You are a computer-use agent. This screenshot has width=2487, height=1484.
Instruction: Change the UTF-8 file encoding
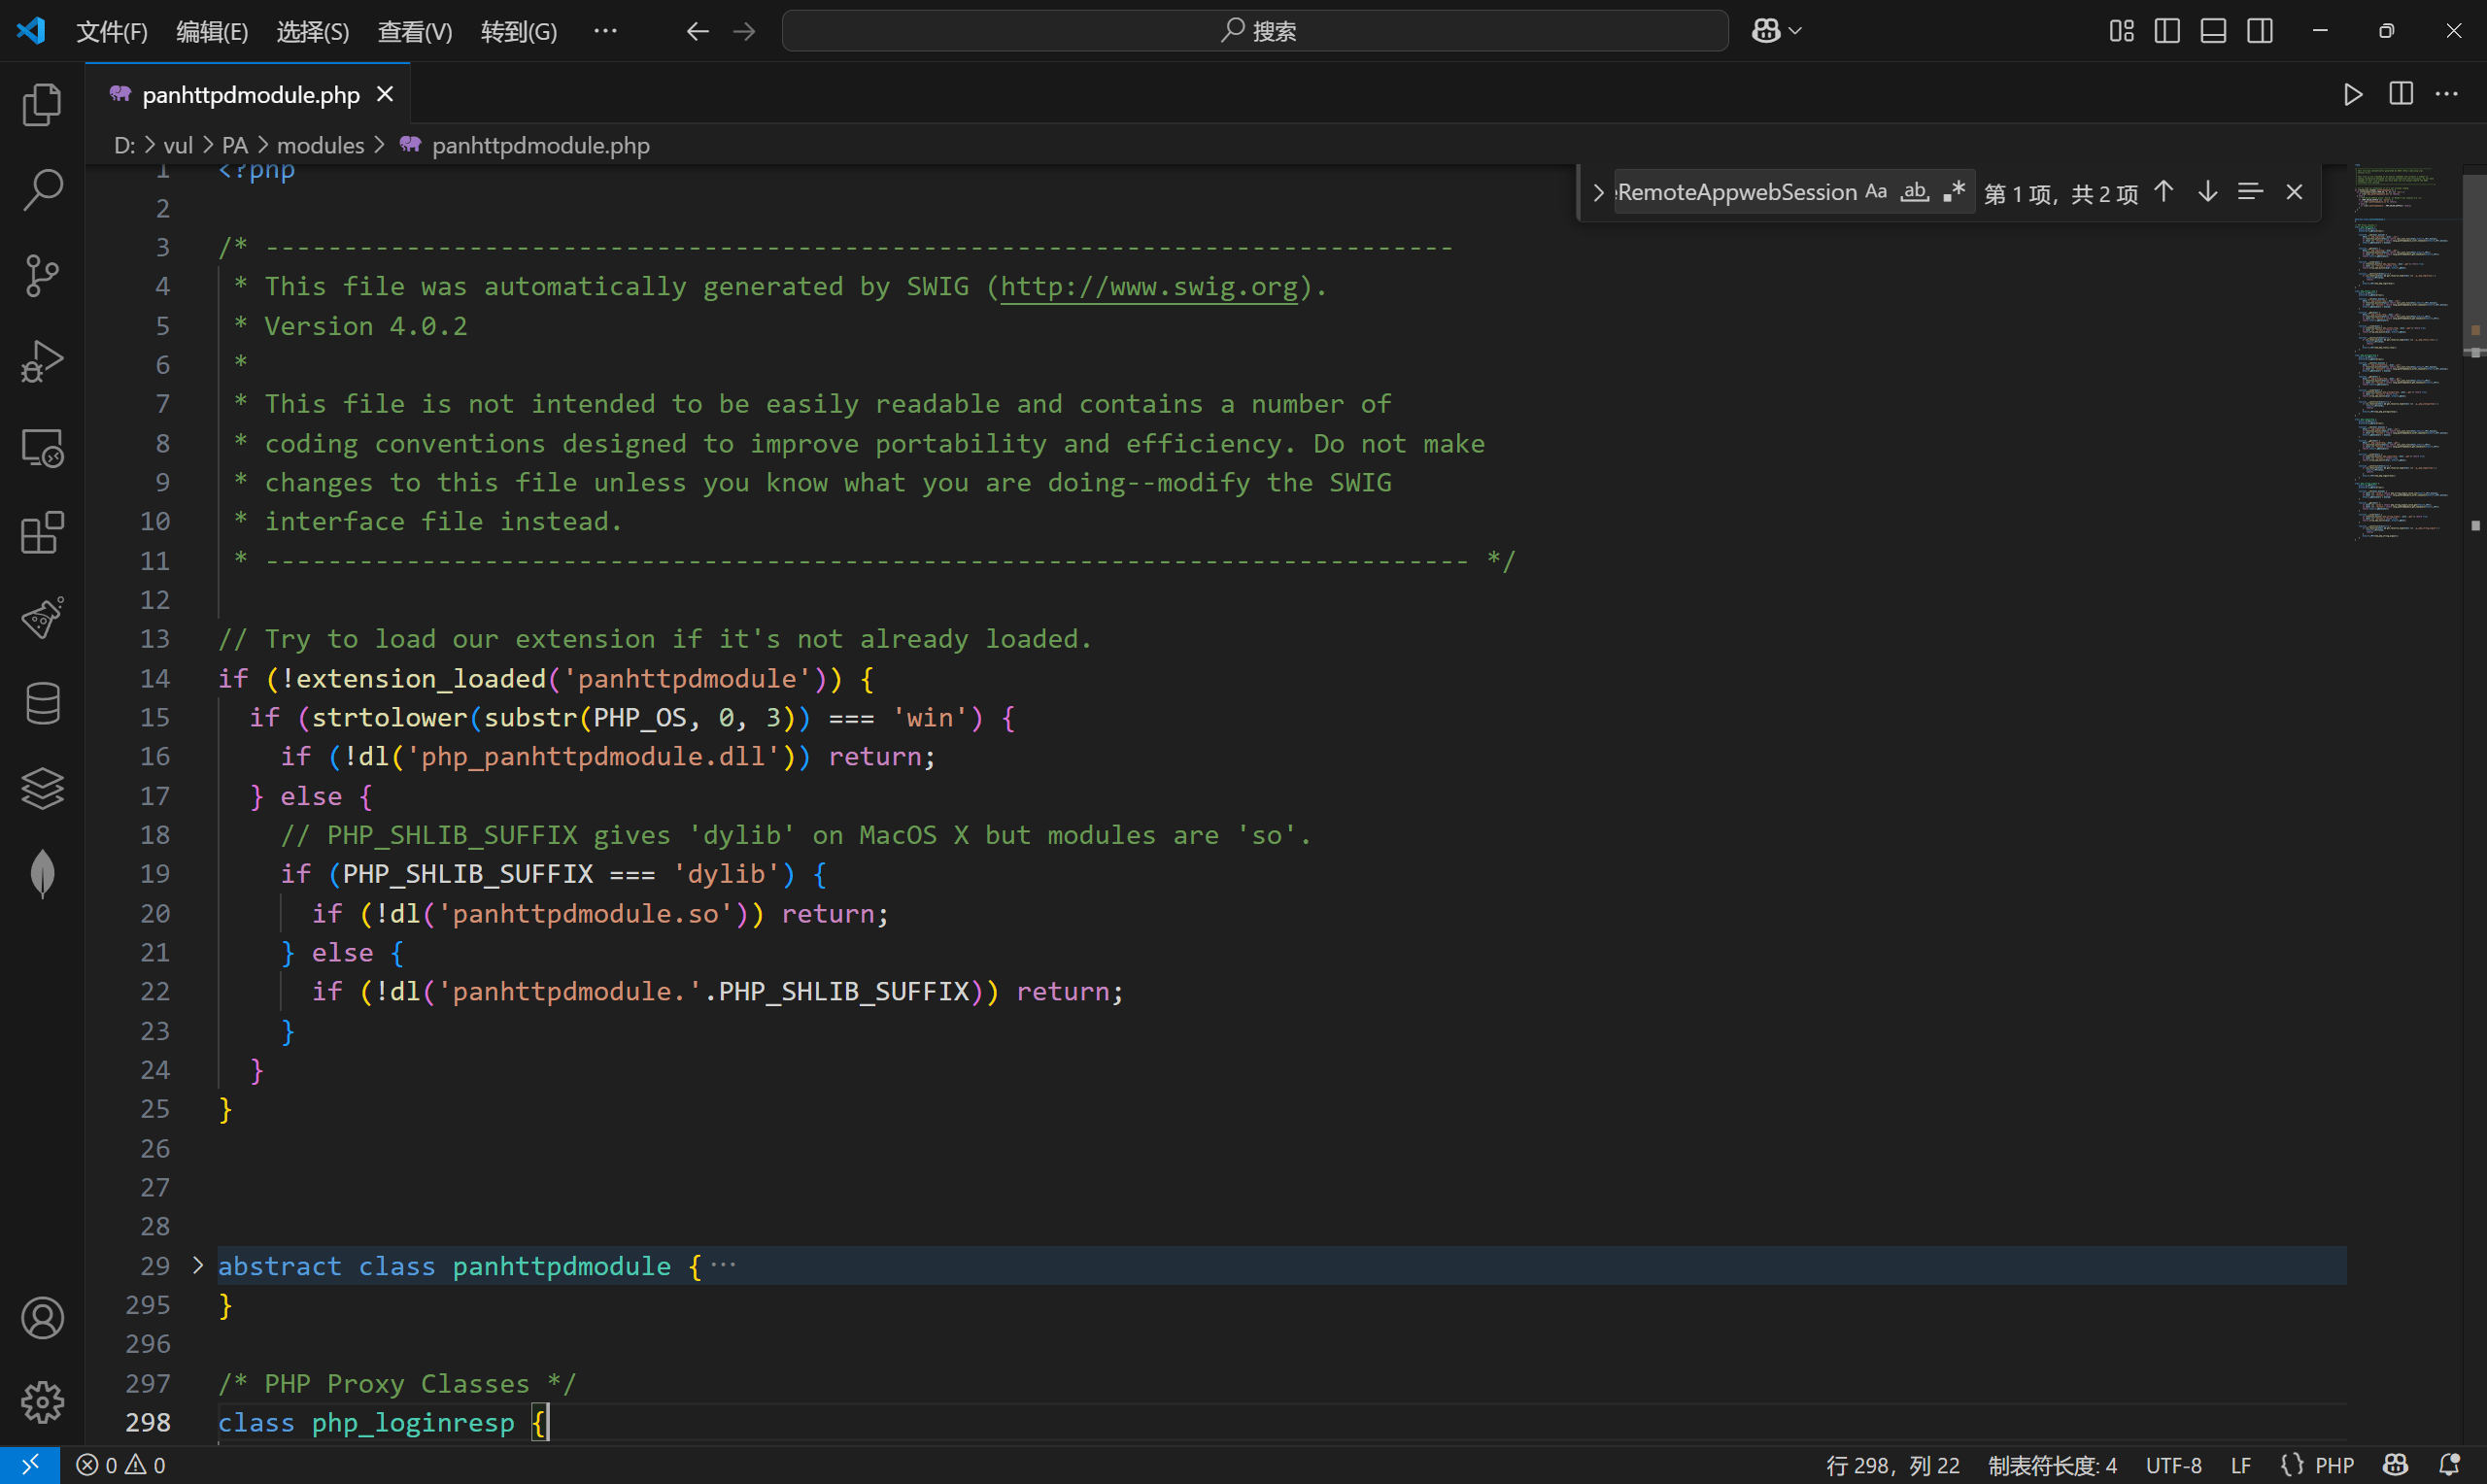2174,1465
